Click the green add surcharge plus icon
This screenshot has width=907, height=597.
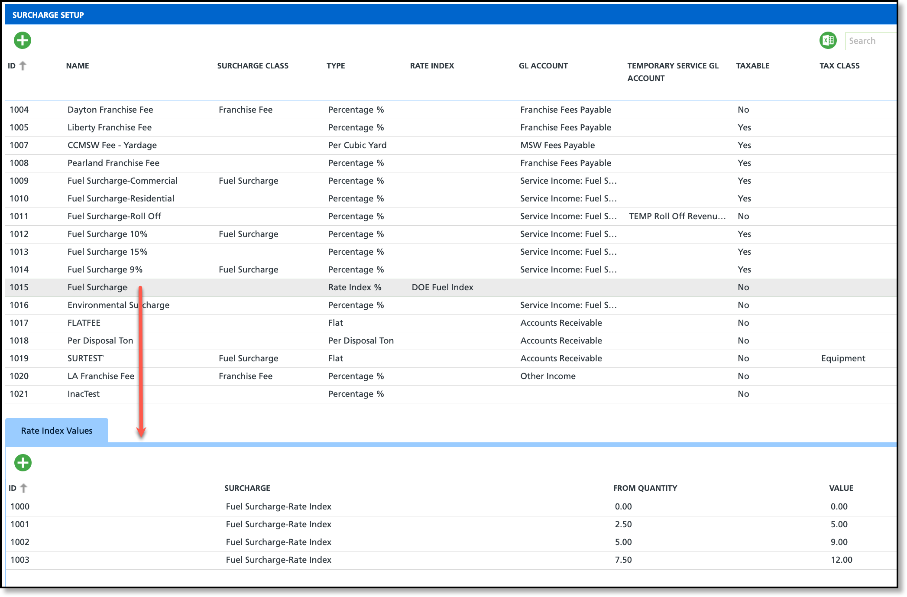23,40
